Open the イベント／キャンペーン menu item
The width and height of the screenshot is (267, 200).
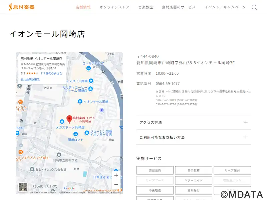[225, 7]
